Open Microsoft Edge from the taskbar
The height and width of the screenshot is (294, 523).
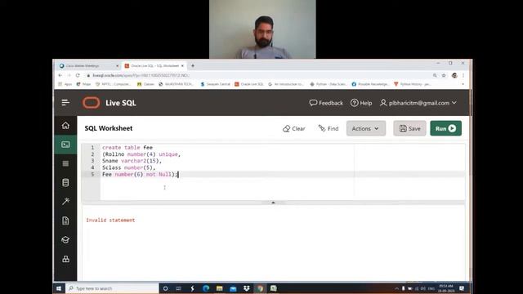pyautogui.click(x=206, y=288)
